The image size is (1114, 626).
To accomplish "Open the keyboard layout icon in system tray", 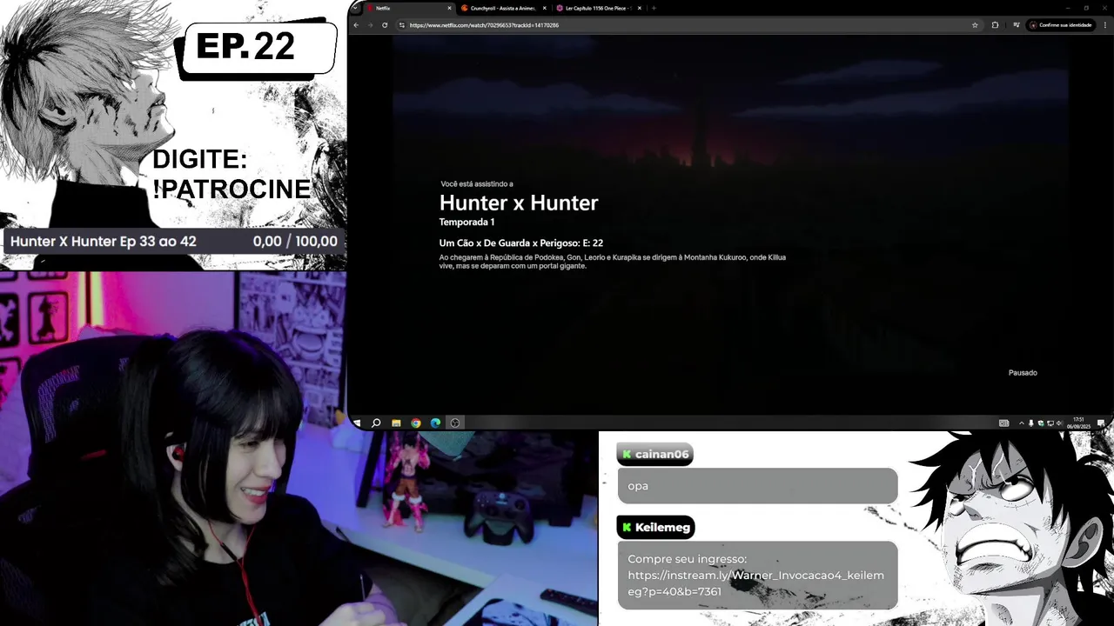I will 1003,423.
